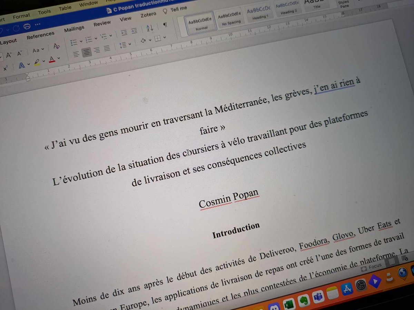Click the Align Left icon
The image size is (414, 310).
[77, 54]
